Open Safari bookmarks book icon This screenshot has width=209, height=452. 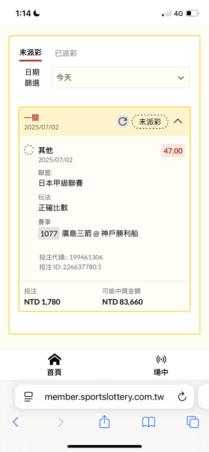149,422
